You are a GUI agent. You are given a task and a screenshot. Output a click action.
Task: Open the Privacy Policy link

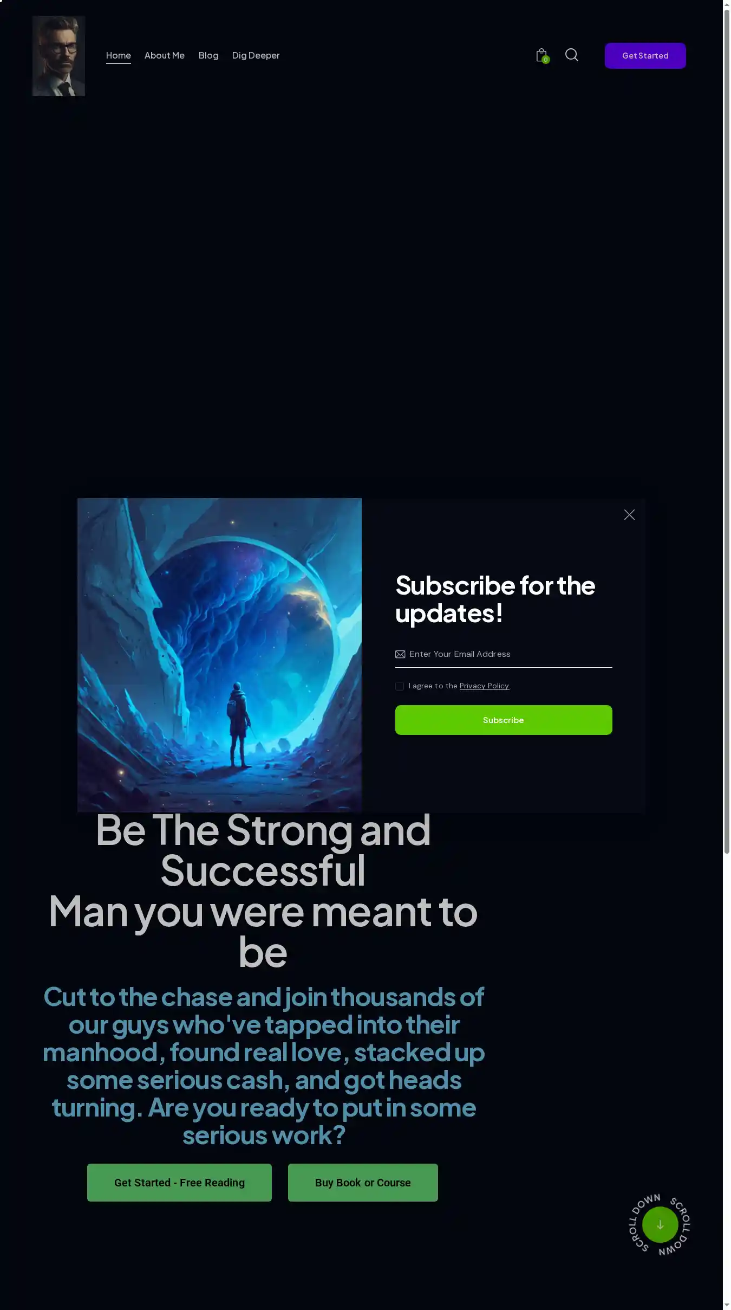pyautogui.click(x=484, y=686)
